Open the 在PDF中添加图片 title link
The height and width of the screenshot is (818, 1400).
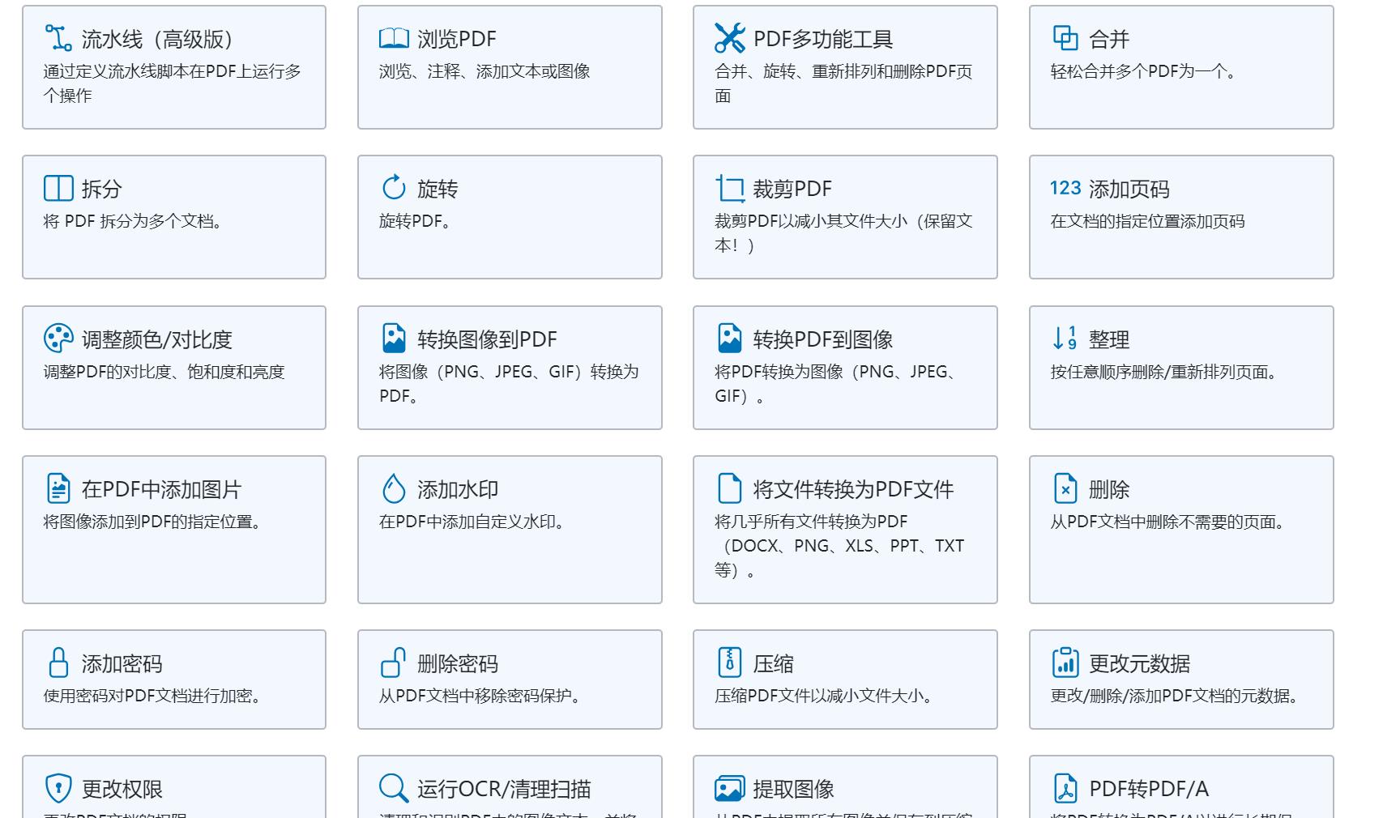[161, 489]
